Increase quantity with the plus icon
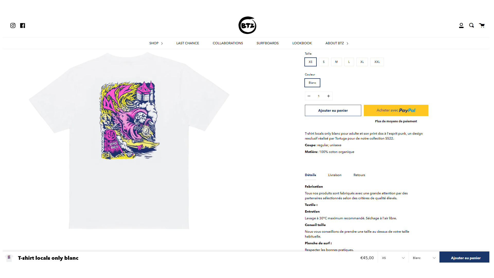Viewport: 494px width, 278px height. click(x=329, y=96)
